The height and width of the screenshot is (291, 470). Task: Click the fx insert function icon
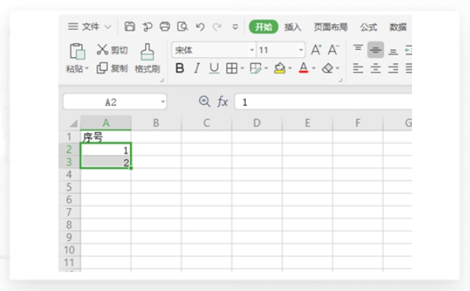click(222, 102)
